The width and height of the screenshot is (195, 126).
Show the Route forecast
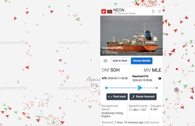click(143, 97)
